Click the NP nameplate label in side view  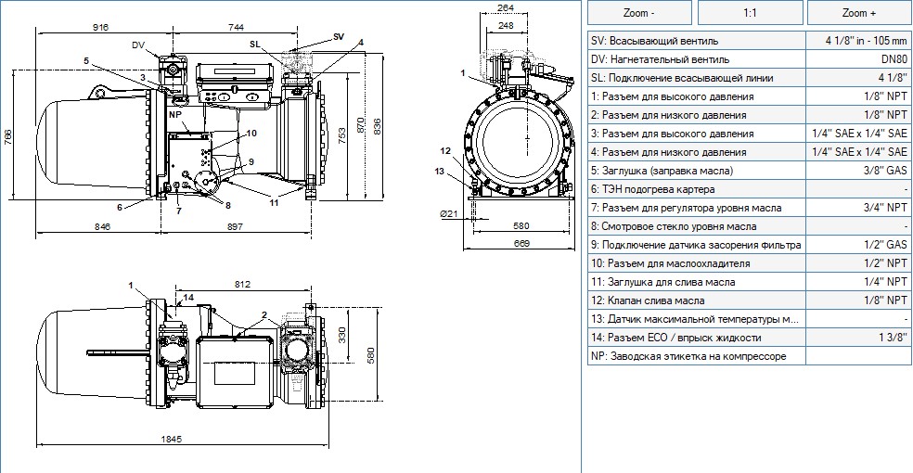(175, 115)
